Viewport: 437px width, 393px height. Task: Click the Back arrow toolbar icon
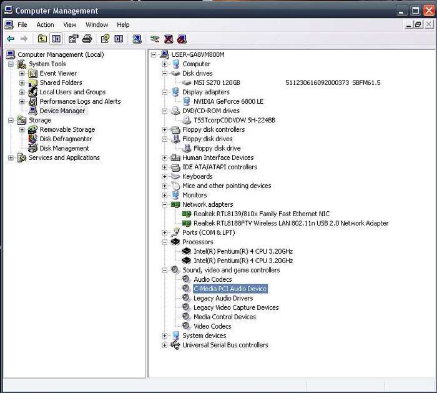point(11,39)
